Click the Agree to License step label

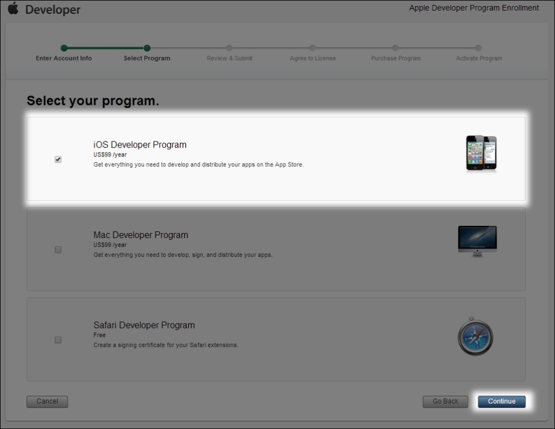click(x=312, y=58)
